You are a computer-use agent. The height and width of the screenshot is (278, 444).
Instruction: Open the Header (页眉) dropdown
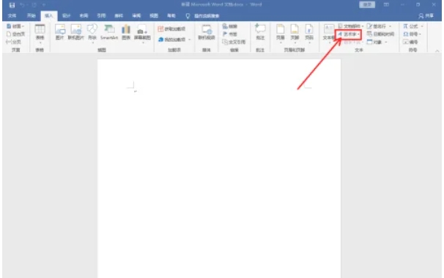(281, 34)
